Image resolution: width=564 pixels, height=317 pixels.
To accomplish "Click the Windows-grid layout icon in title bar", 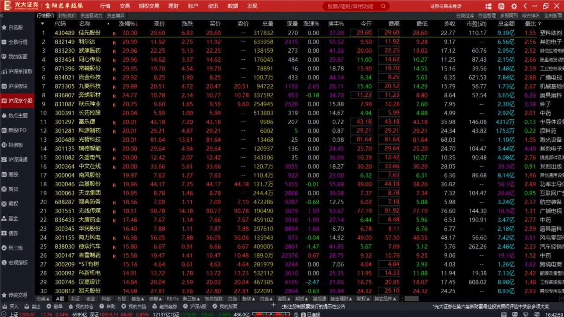I will 489,6.
